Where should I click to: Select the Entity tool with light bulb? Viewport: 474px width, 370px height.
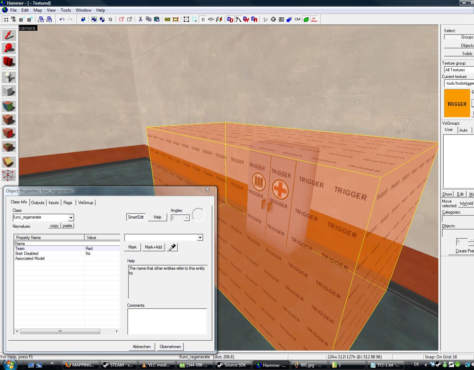pos(9,77)
